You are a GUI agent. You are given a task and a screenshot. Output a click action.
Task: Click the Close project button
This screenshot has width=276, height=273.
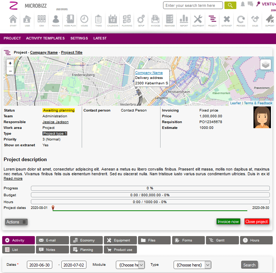point(257,222)
